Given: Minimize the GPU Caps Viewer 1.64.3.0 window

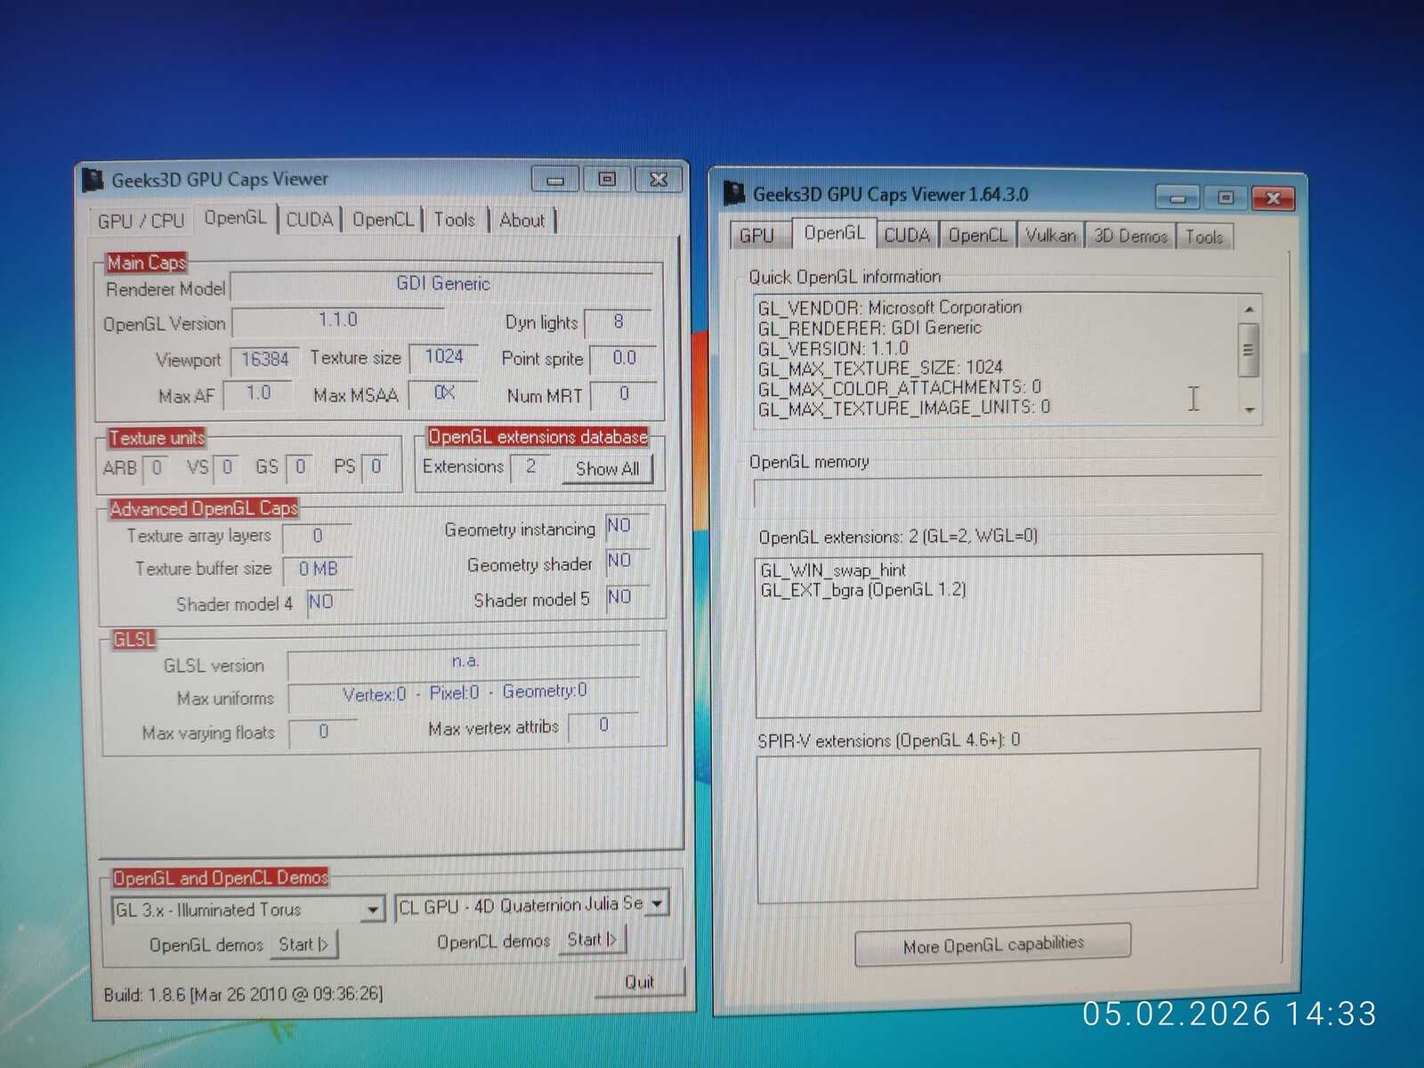Looking at the screenshot, I should click(x=1177, y=197).
